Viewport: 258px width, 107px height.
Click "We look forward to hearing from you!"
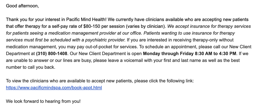[x=43, y=101]
